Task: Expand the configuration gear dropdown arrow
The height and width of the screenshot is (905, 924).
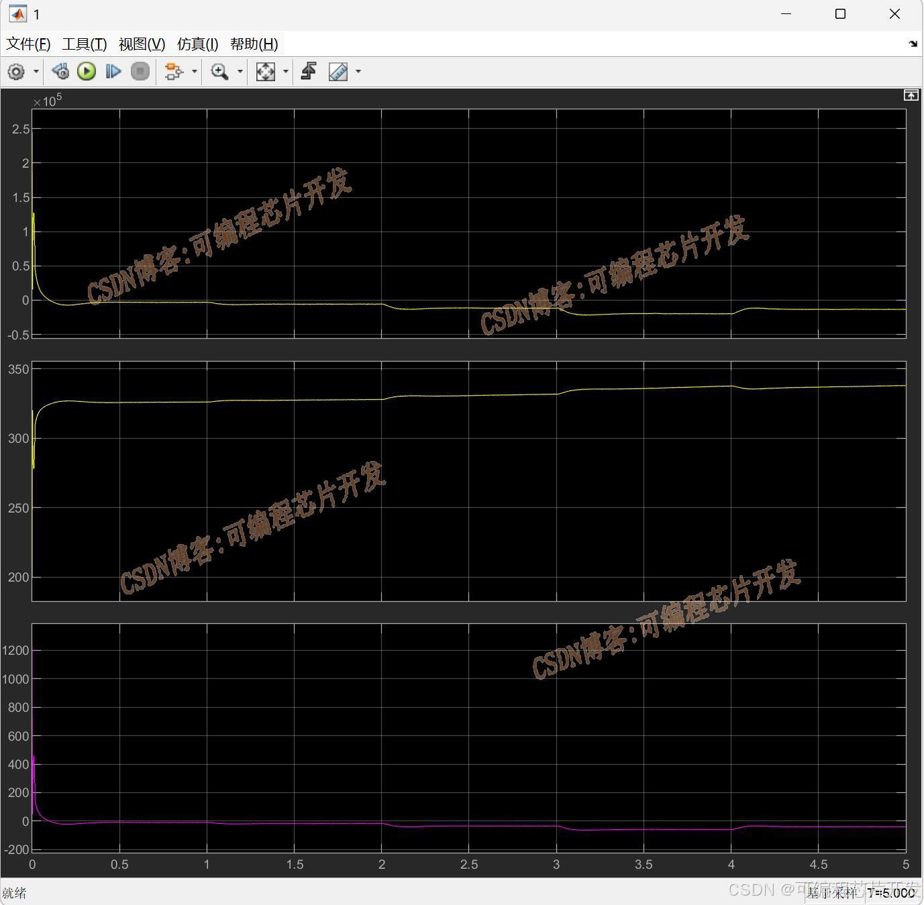Action: 36,71
